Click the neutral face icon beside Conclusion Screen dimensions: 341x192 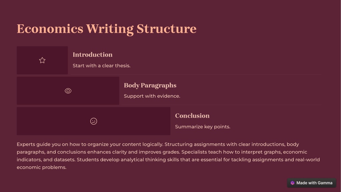[94, 121]
